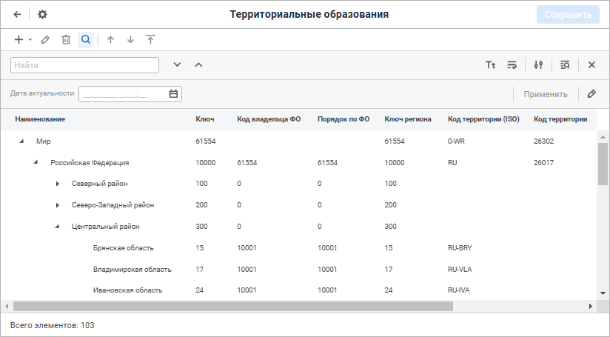Collapse the Центральный район tree node

58,227
